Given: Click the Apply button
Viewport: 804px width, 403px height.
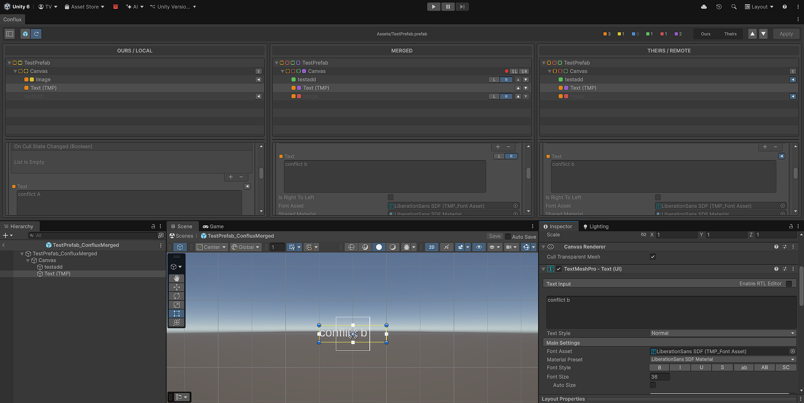Looking at the screenshot, I should tap(786, 34).
